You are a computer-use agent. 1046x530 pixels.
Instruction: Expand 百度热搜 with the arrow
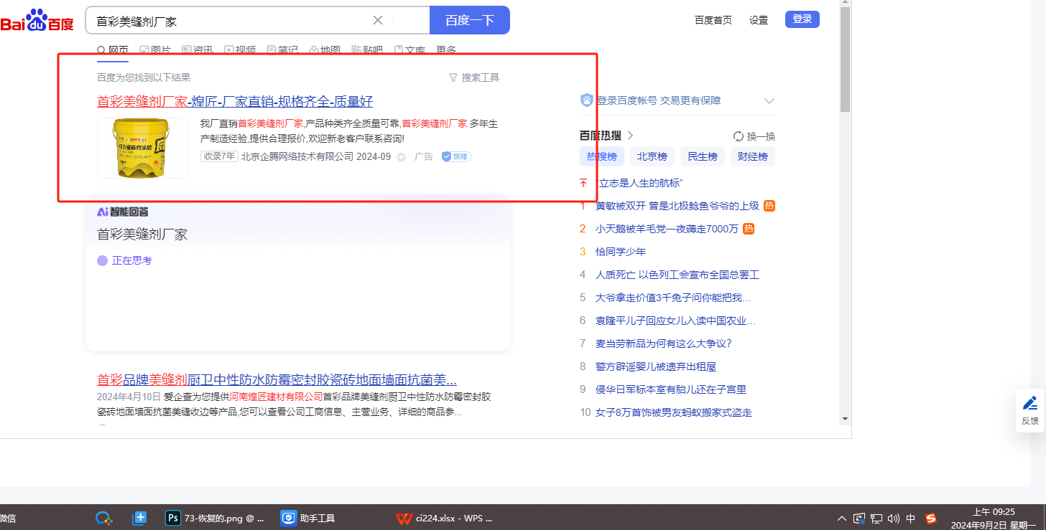coord(631,136)
